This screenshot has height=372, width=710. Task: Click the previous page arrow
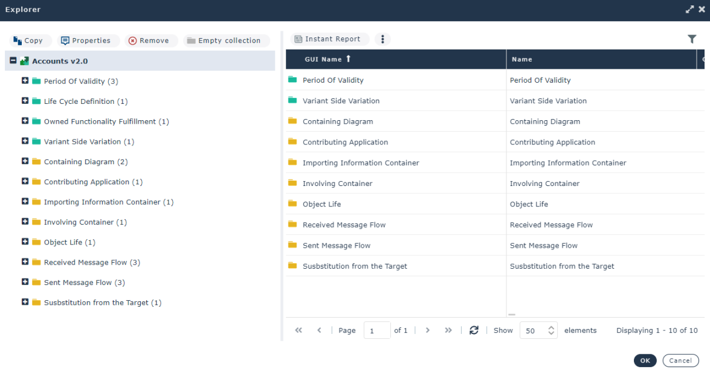point(319,330)
